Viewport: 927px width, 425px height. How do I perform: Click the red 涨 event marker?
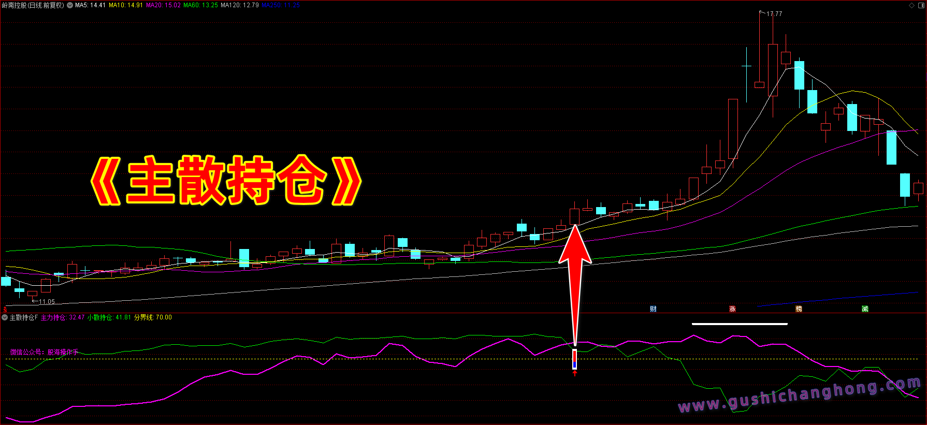(732, 309)
